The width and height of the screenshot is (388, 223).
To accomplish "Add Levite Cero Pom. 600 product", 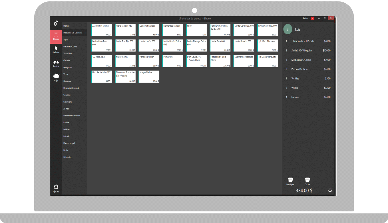I will (101, 46).
